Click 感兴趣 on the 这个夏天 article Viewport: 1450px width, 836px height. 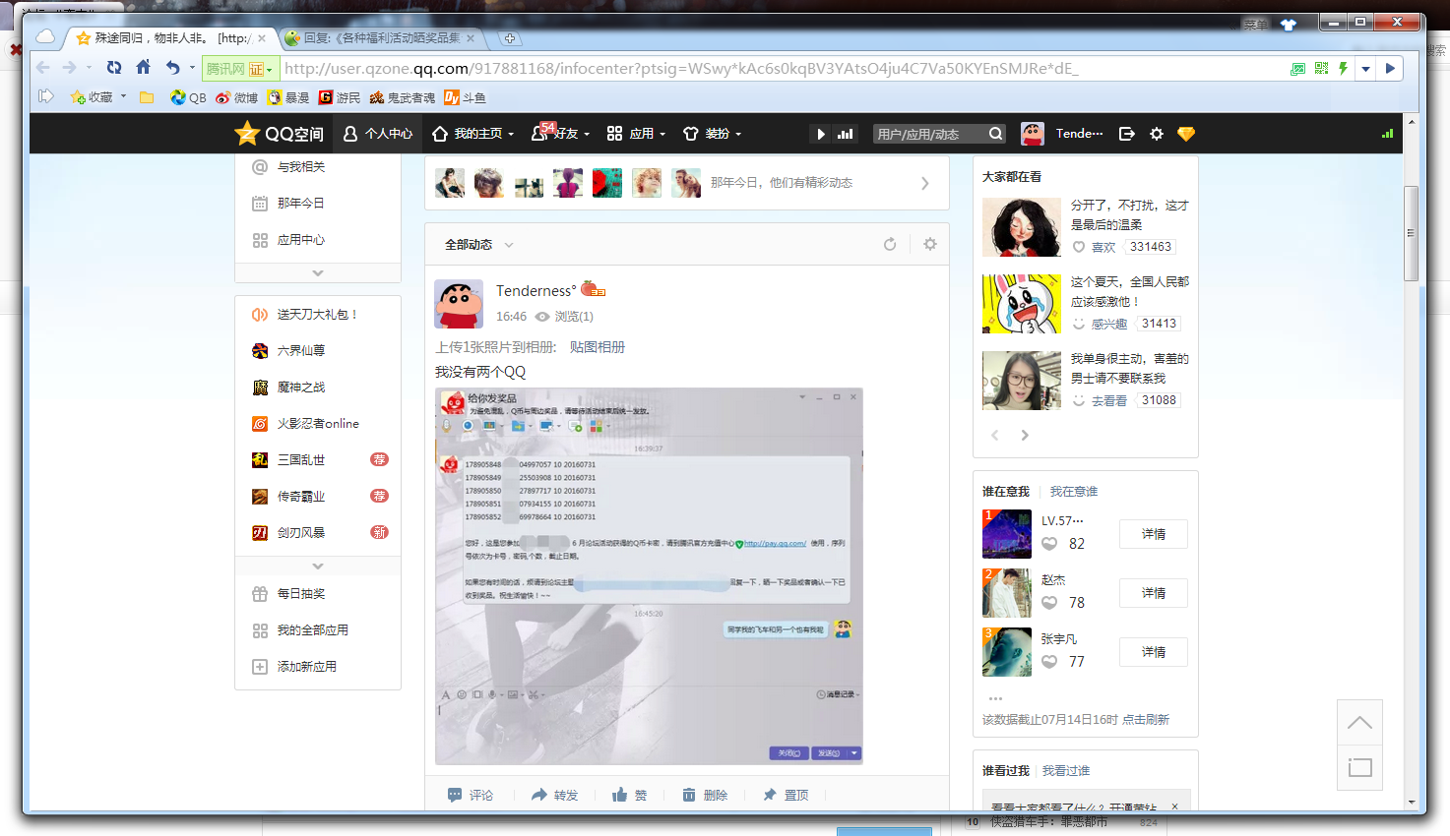[1100, 324]
